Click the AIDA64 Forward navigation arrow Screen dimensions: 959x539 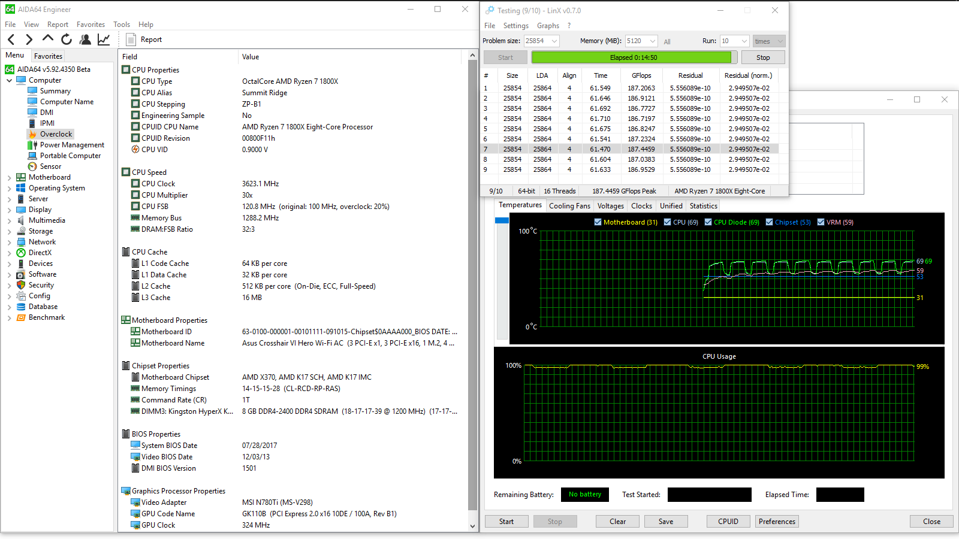29,40
